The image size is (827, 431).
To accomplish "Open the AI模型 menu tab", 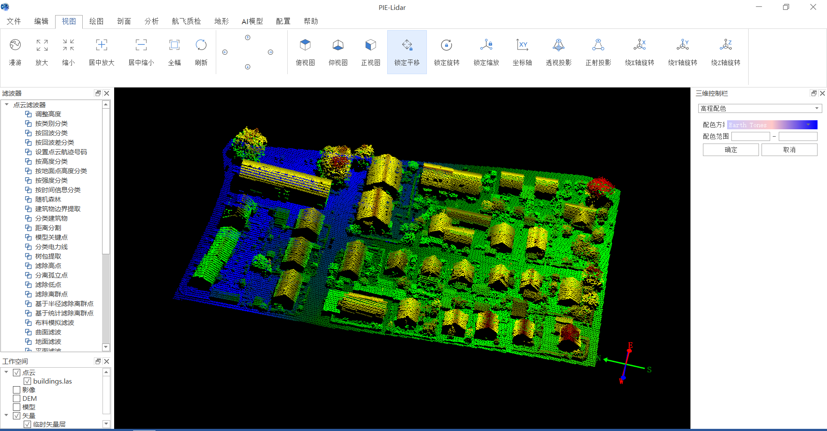I will click(x=252, y=21).
